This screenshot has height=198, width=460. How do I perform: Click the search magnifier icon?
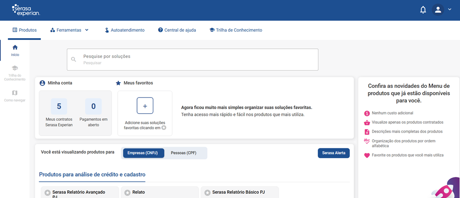(73, 60)
